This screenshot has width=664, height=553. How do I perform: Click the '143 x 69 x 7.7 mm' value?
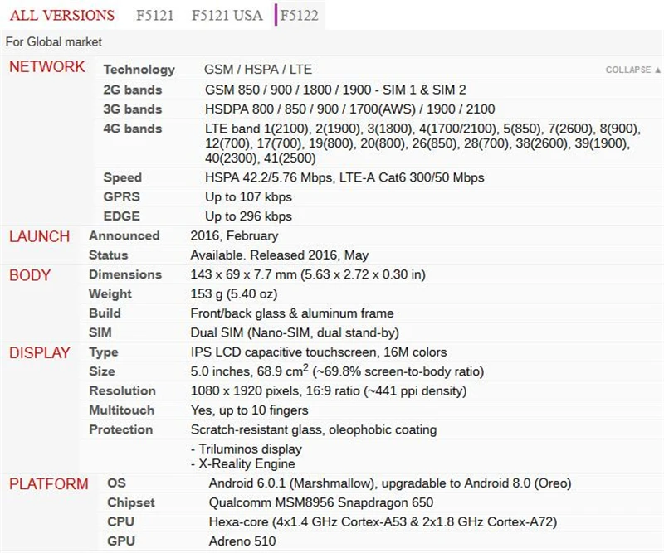(x=308, y=274)
